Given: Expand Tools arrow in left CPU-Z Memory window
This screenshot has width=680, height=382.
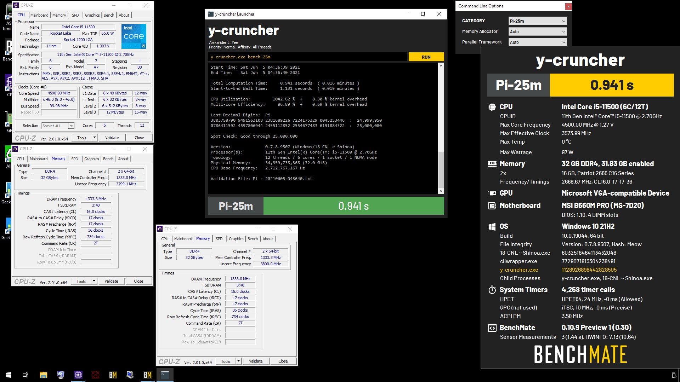Looking at the screenshot, I should [94, 281].
